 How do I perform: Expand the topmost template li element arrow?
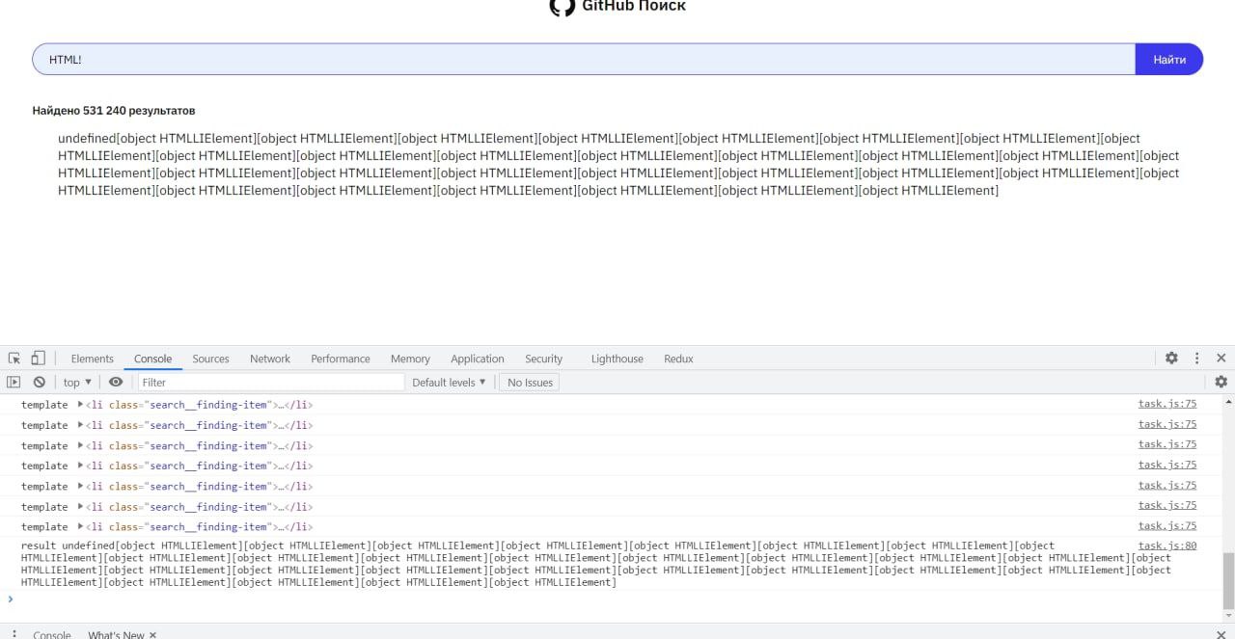[x=81, y=405]
